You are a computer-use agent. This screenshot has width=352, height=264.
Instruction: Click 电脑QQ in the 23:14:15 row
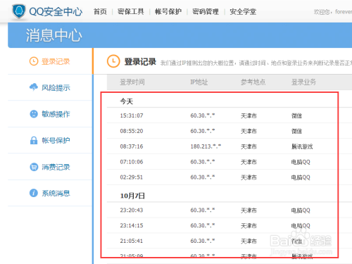point(301,226)
